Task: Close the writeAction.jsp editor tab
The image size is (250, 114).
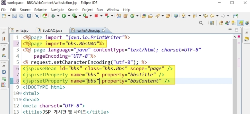Action: (104, 30)
